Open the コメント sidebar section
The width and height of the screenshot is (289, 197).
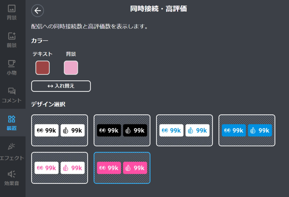pyautogui.click(x=12, y=95)
